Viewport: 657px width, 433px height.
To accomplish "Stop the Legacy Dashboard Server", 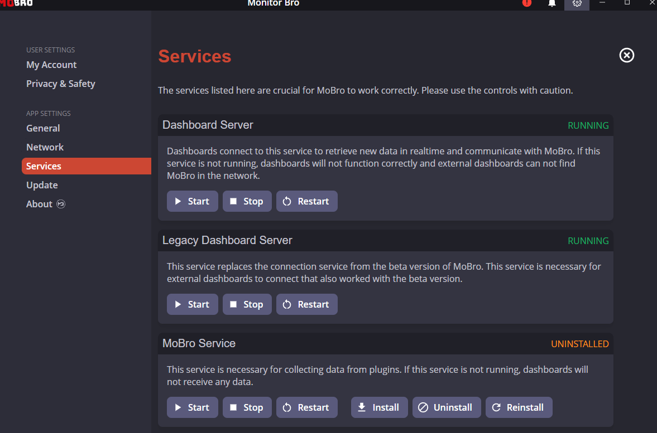I will [x=247, y=304].
